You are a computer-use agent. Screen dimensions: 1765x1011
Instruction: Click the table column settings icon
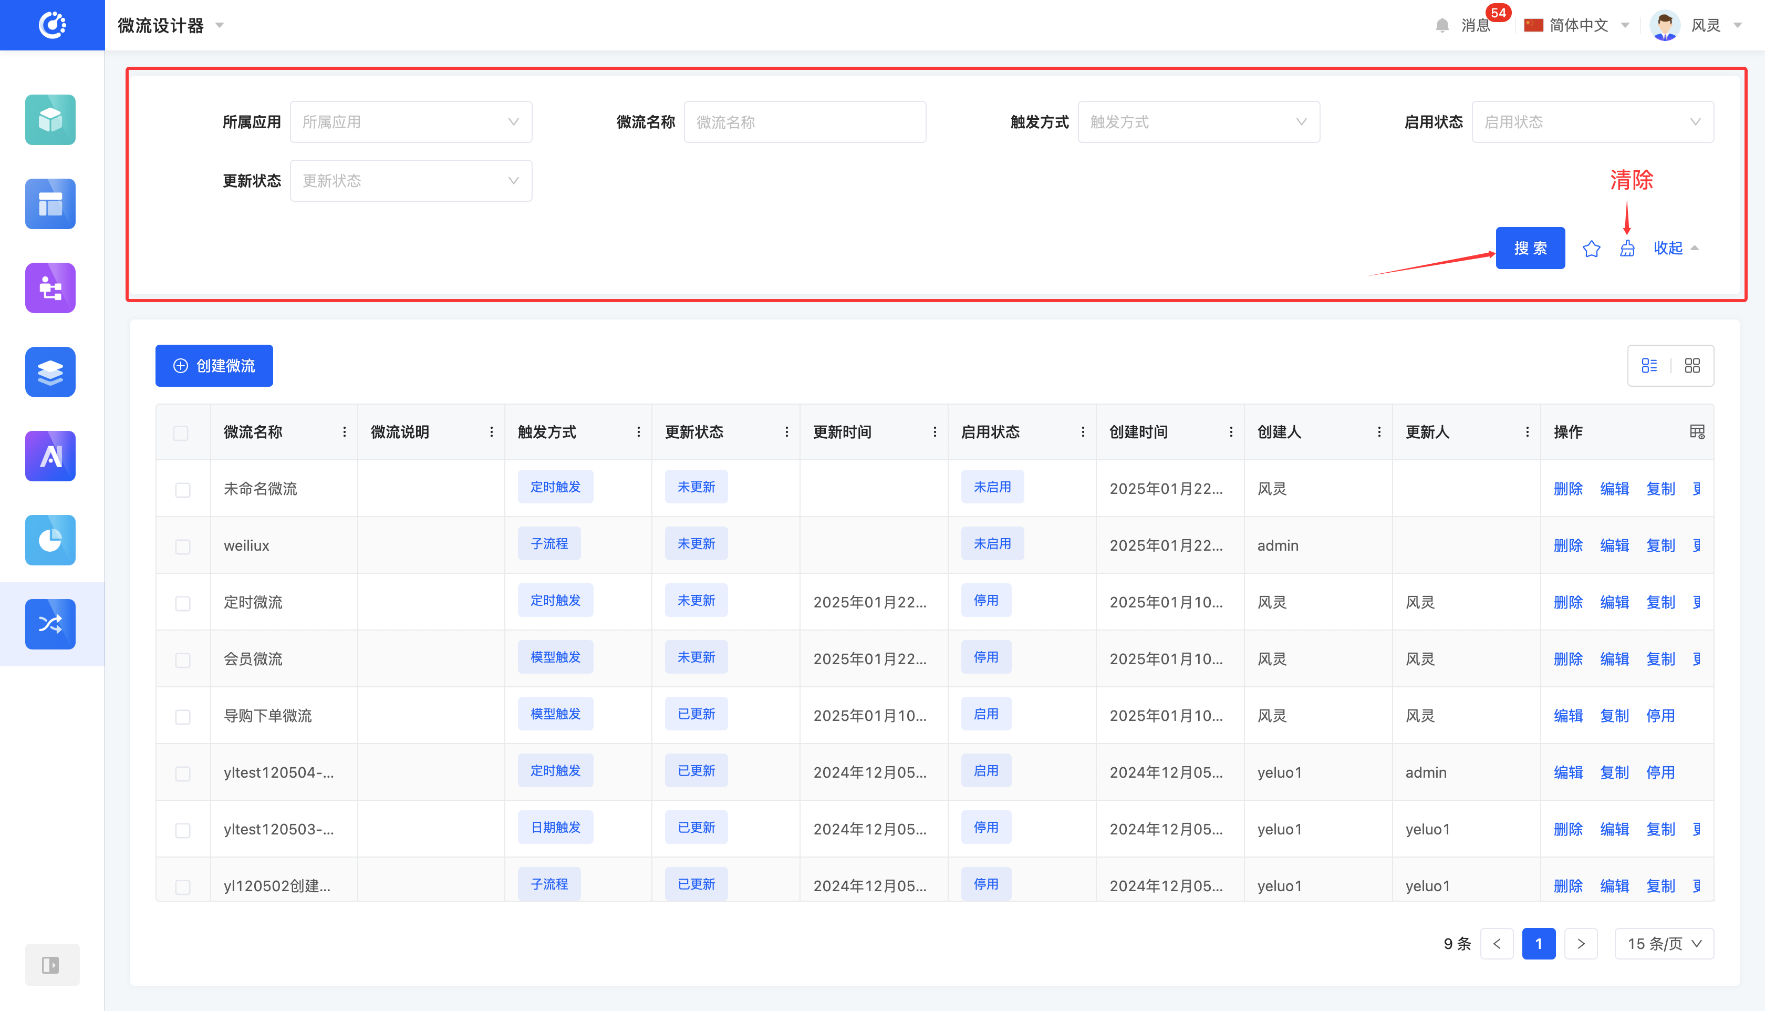click(1697, 432)
